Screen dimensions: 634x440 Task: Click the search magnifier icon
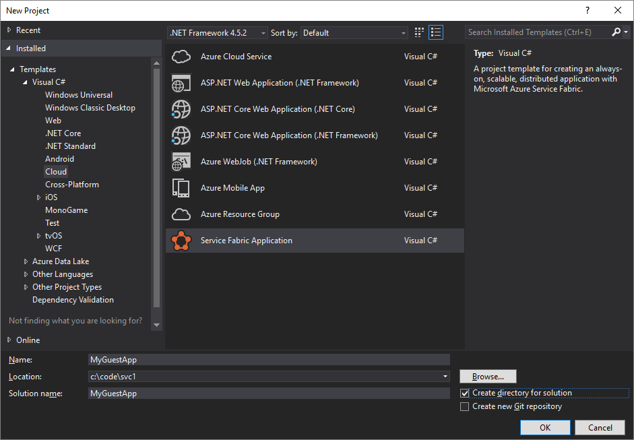point(616,32)
